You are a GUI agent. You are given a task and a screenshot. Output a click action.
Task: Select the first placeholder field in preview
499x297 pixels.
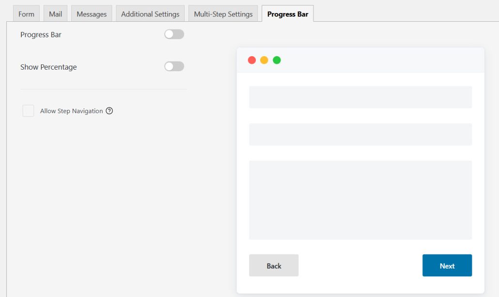tap(360, 97)
